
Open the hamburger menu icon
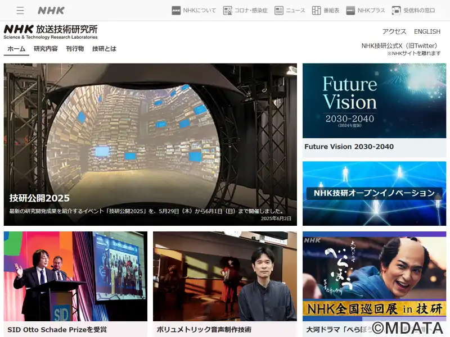pyautogui.click(x=20, y=11)
